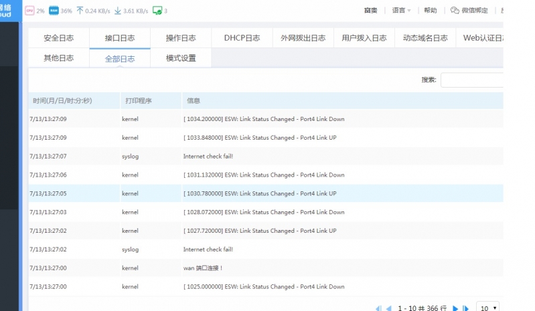This screenshot has height=311, width=535.
Task: Switch to the 安全日志 tab
Action: tap(59, 38)
